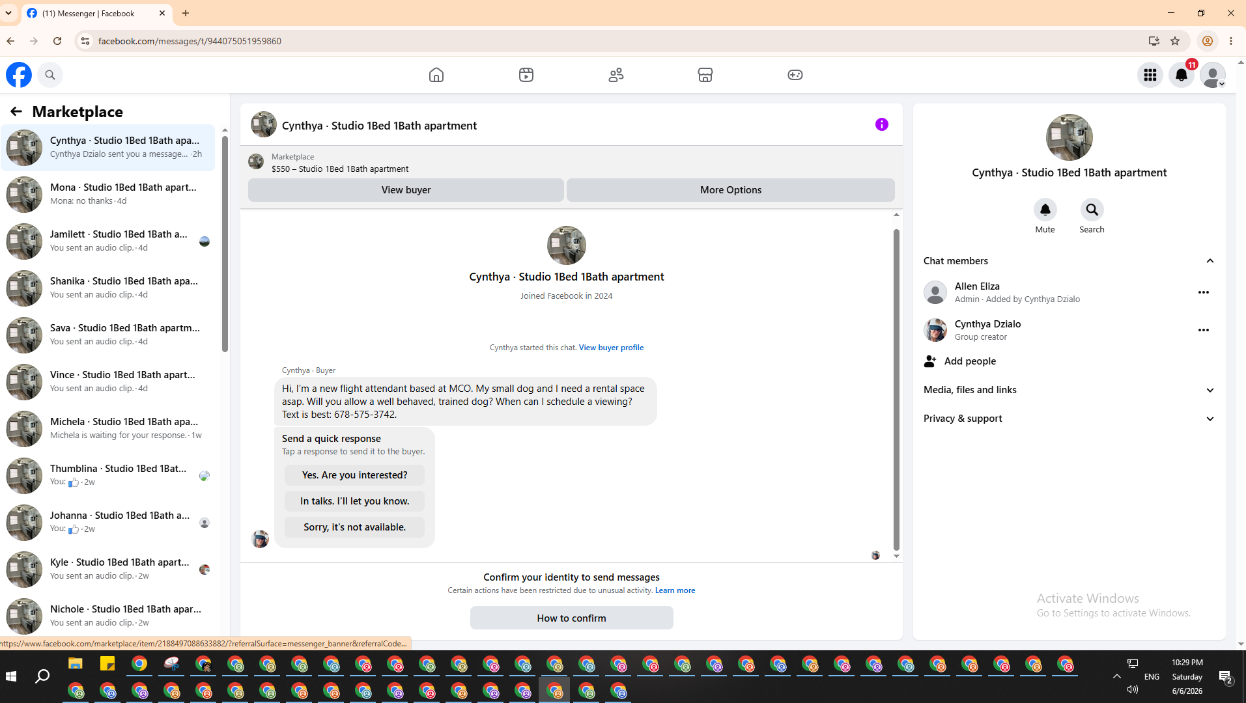Go back with the browser back arrow
The height and width of the screenshot is (703, 1246).
(10, 41)
